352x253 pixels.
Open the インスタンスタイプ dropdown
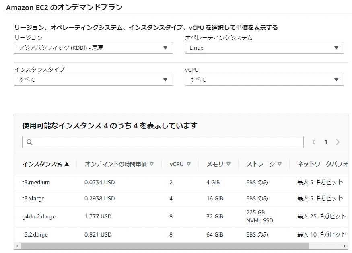[x=93, y=80]
